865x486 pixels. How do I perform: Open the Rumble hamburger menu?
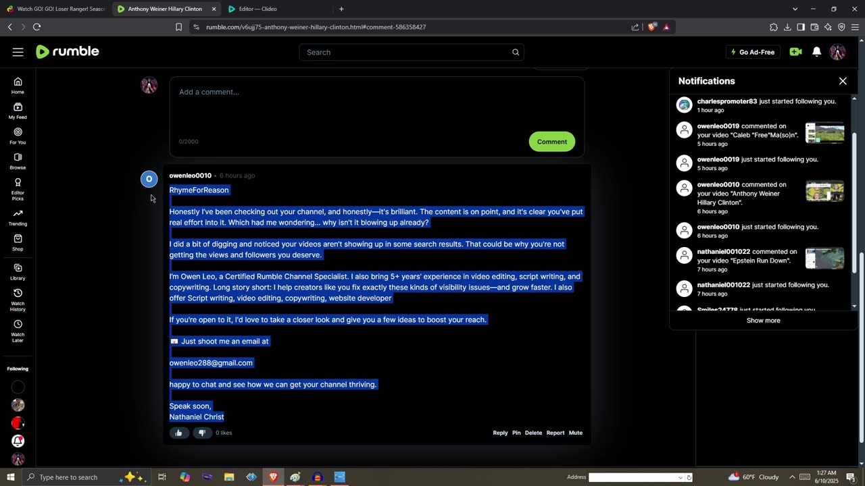[18, 52]
